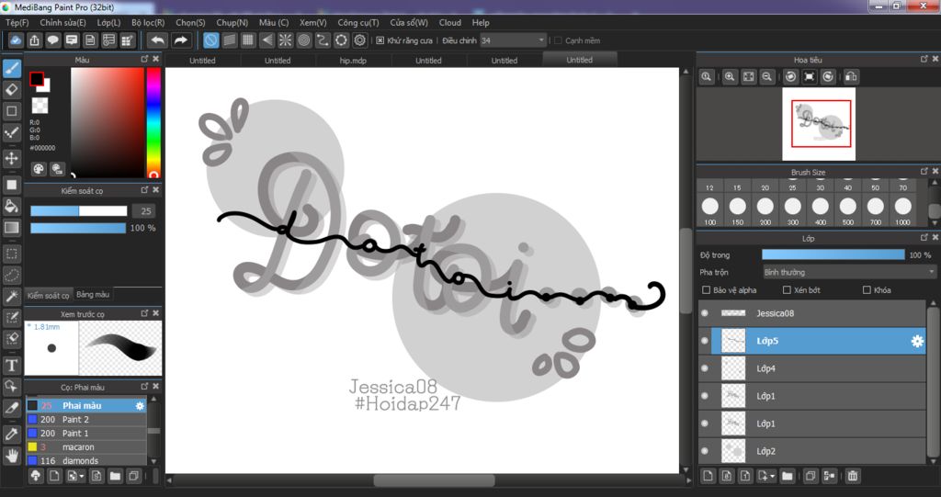Check the Khóa layer option

867,290
